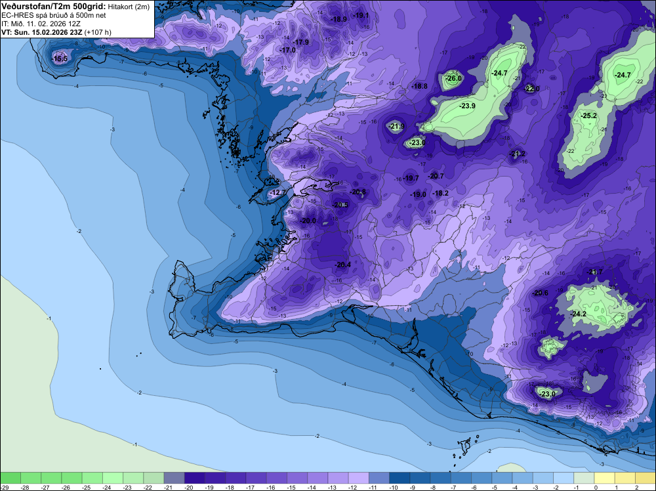Screen dimensions: 656x491
Task: Click the bold "-17.9" temperature label
Action: 300,42
